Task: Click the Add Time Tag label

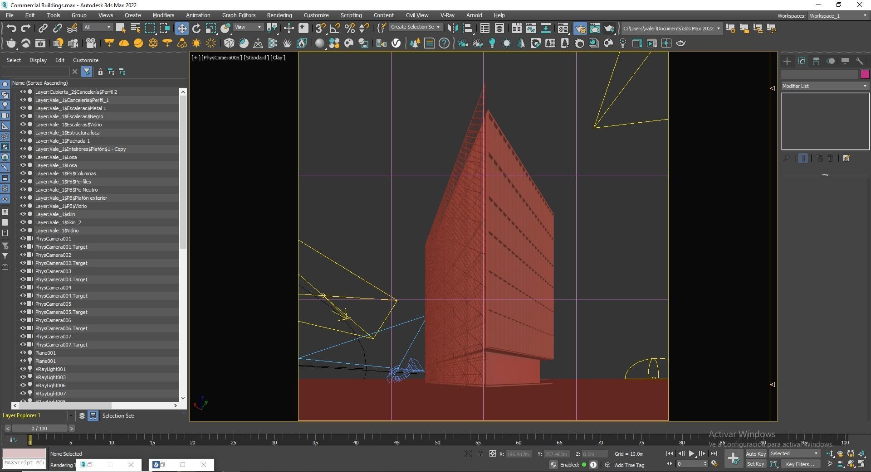Action: (629, 465)
